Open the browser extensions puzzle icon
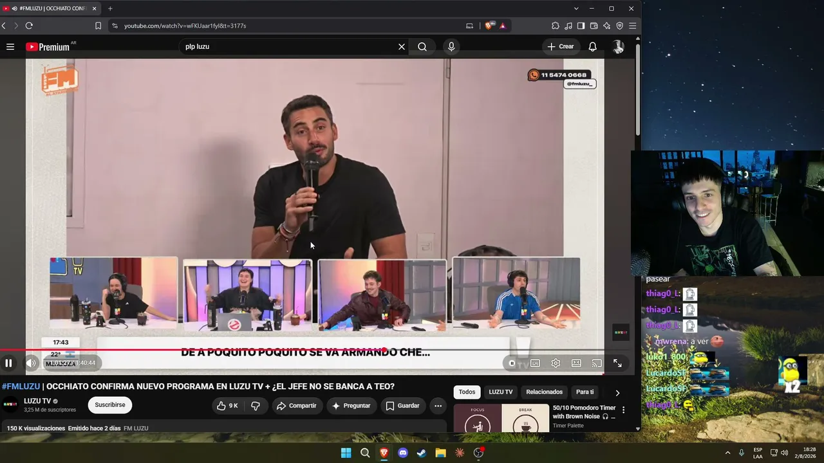This screenshot has width=824, height=463. (x=556, y=26)
